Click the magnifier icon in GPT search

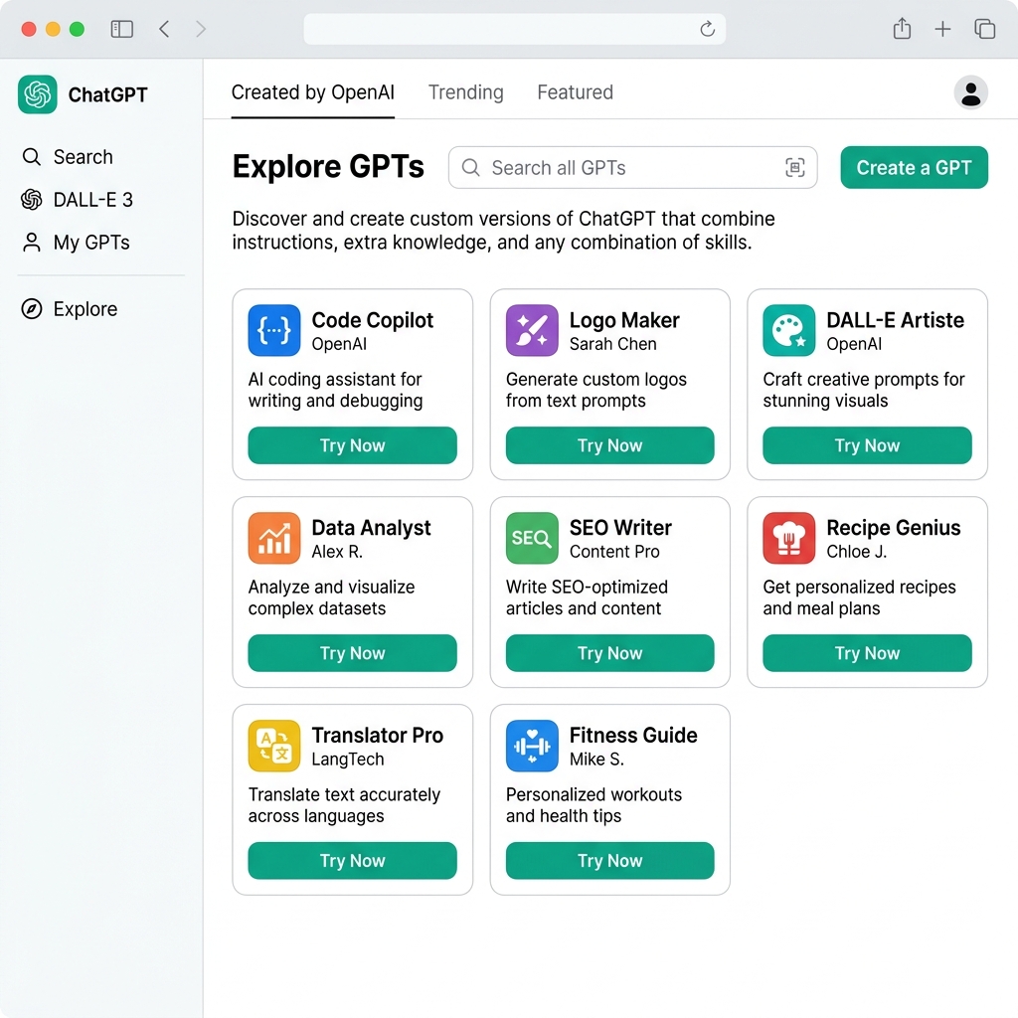coord(470,167)
